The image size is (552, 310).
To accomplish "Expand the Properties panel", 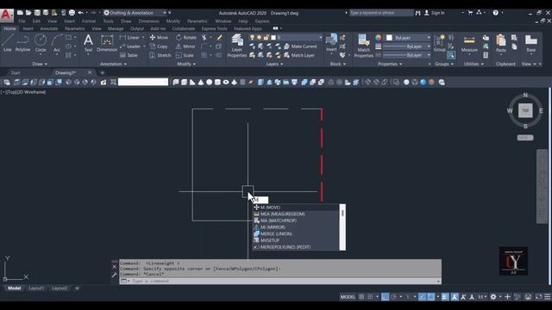I will pos(390,64).
